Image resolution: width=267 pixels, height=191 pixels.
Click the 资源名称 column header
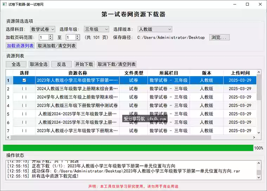(x=78, y=73)
